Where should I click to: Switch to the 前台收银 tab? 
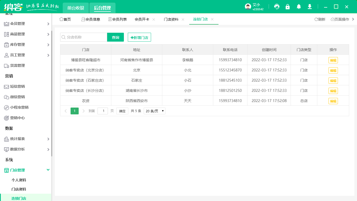76,8
